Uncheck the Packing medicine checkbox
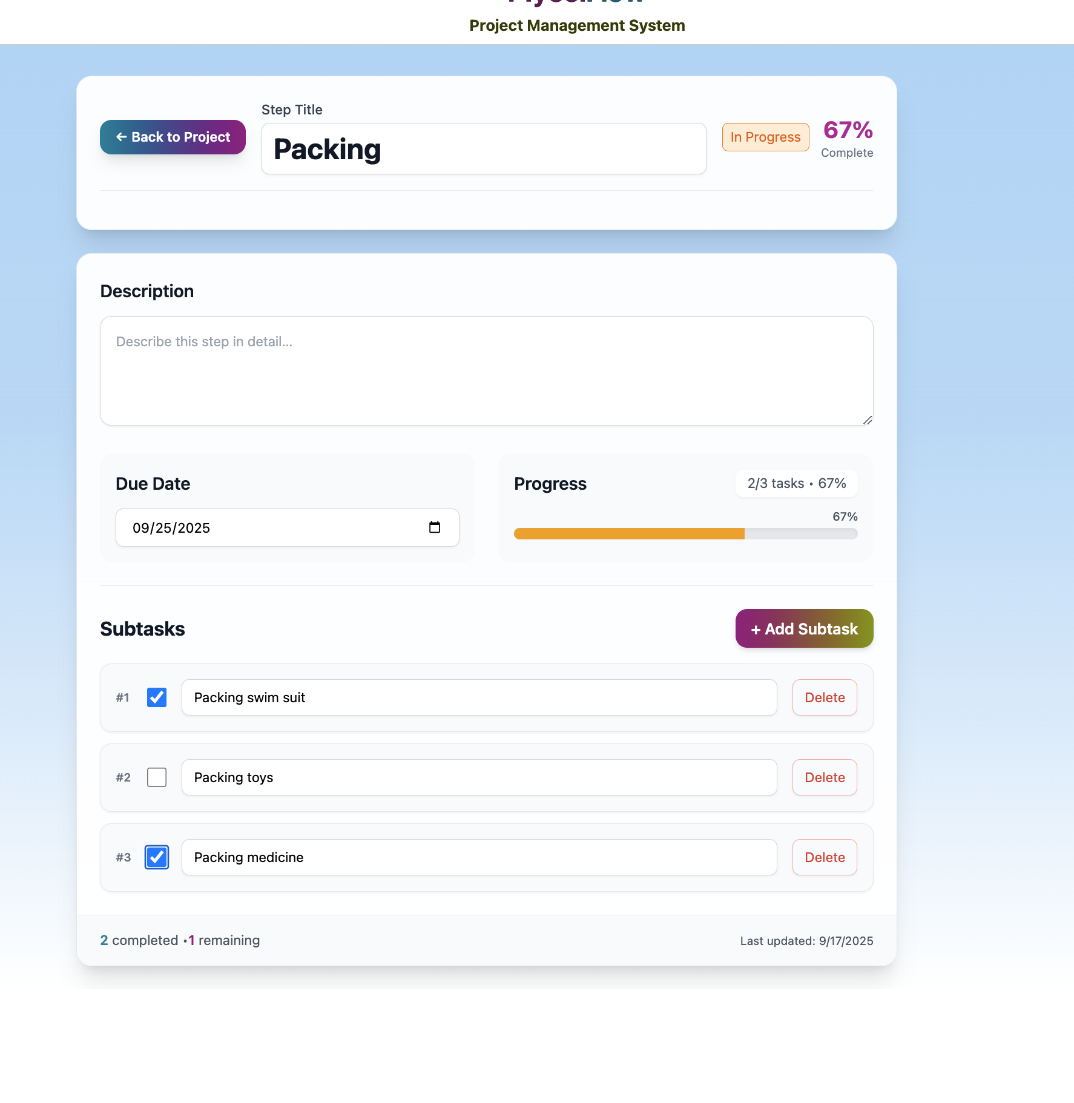This screenshot has width=1074, height=1103. coord(157,857)
